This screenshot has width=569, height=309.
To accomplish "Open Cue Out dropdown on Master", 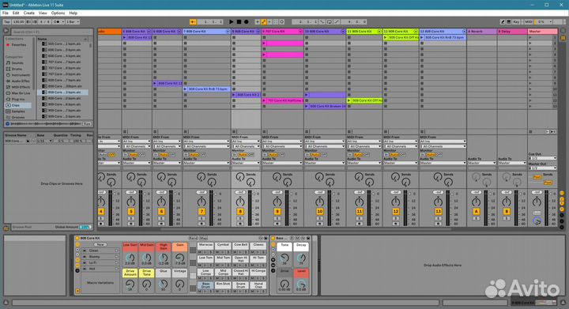I will click(x=542, y=159).
